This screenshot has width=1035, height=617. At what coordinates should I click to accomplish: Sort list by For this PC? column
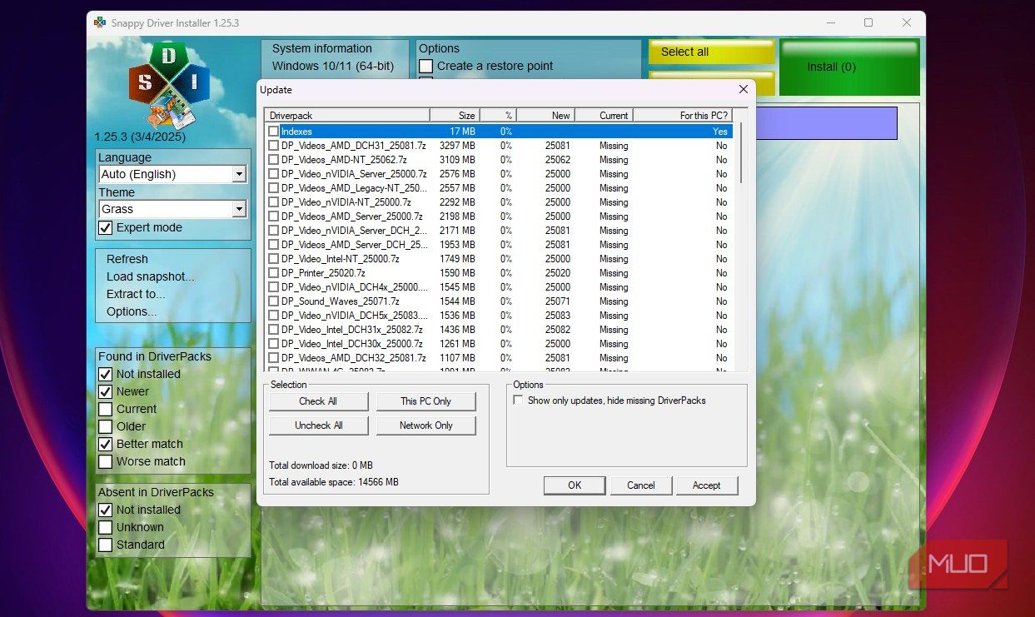pos(683,116)
